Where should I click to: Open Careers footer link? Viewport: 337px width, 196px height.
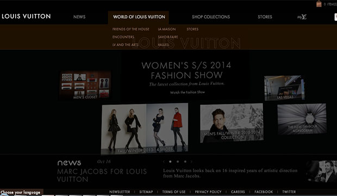click(238, 192)
